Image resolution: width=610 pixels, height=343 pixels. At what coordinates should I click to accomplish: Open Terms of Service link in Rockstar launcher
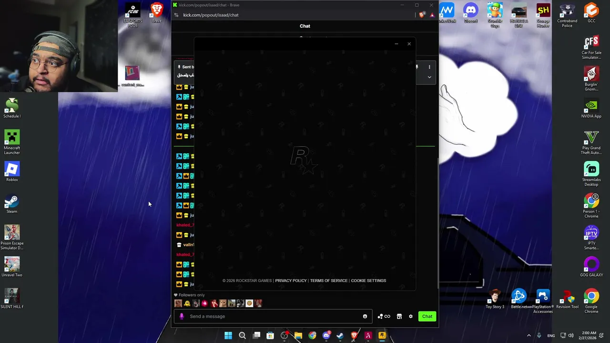329,281
